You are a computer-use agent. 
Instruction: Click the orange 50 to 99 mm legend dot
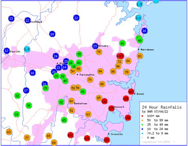[x=142, y=120]
